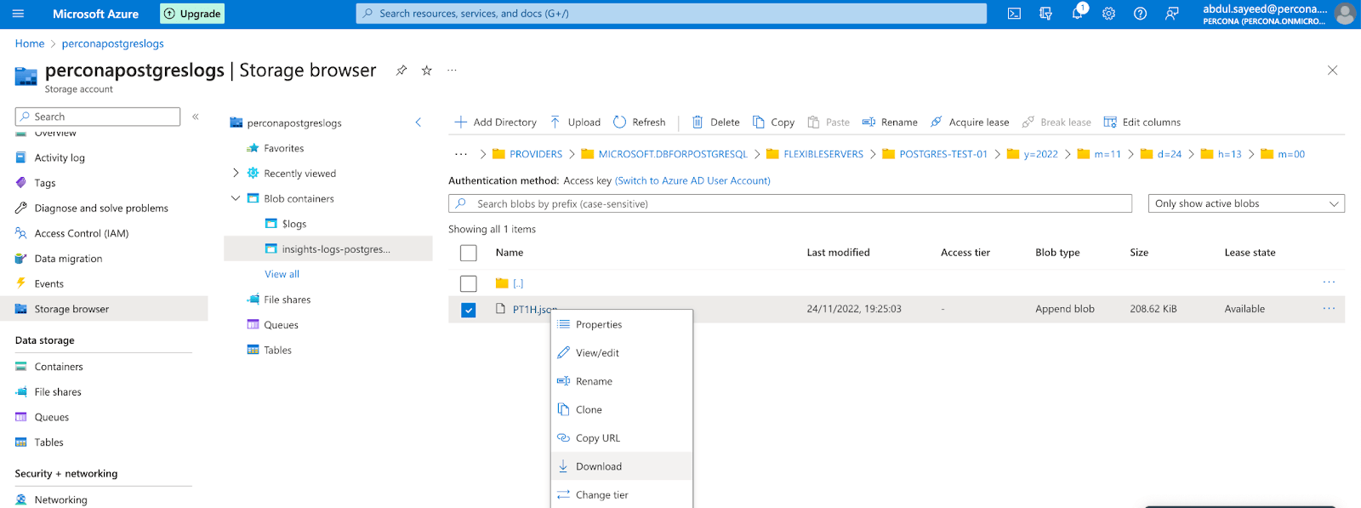
Task: Uncheck the PT1H.json row checkbox
Action: point(469,310)
